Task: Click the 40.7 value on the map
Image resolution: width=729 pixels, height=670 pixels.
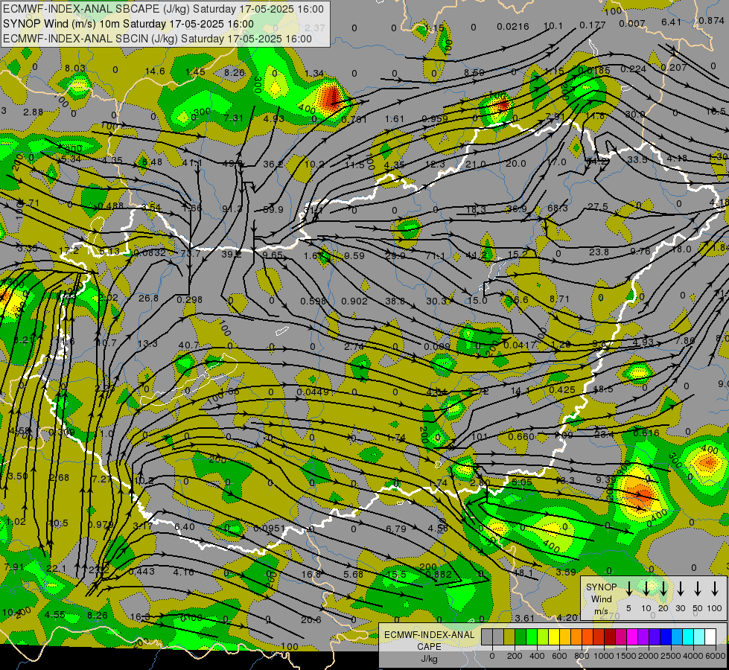Action: coord(188,345)
